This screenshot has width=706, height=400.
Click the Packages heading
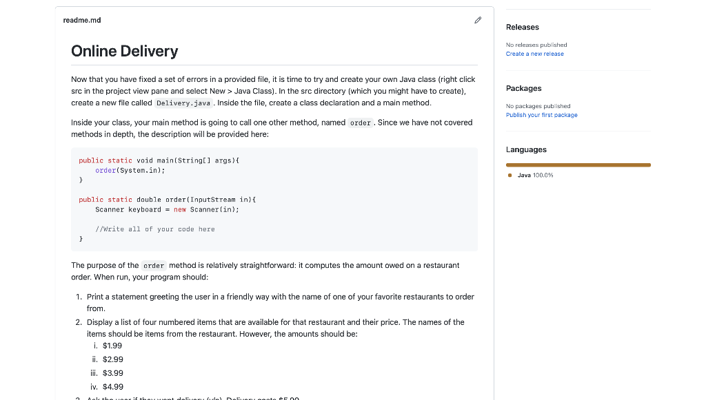[x=524, y=88]
